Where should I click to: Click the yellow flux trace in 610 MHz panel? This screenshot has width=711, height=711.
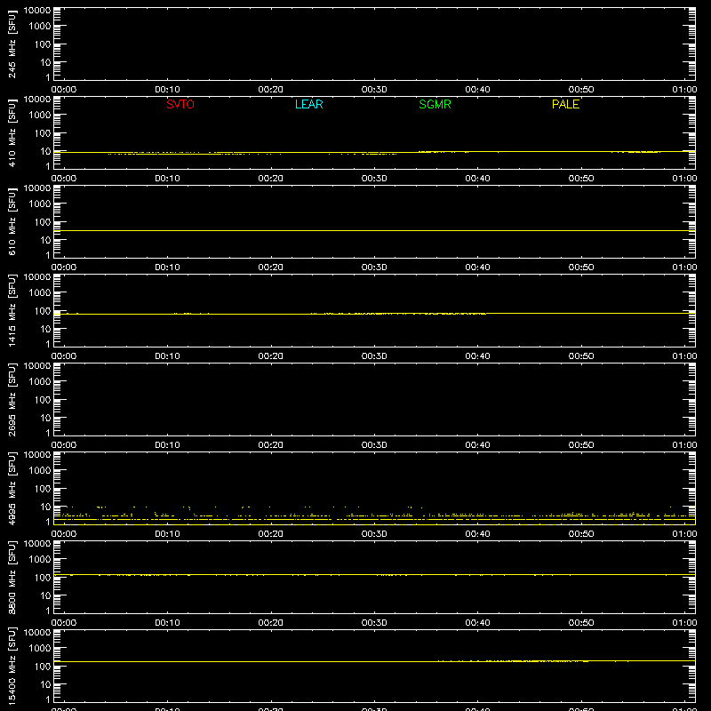click(374, 231)
